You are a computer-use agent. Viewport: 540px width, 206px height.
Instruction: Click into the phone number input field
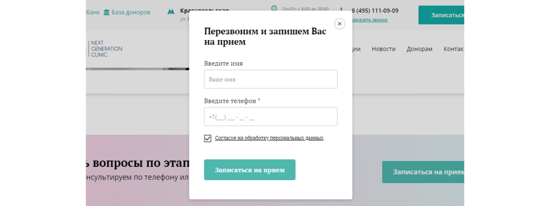point(270,117)
